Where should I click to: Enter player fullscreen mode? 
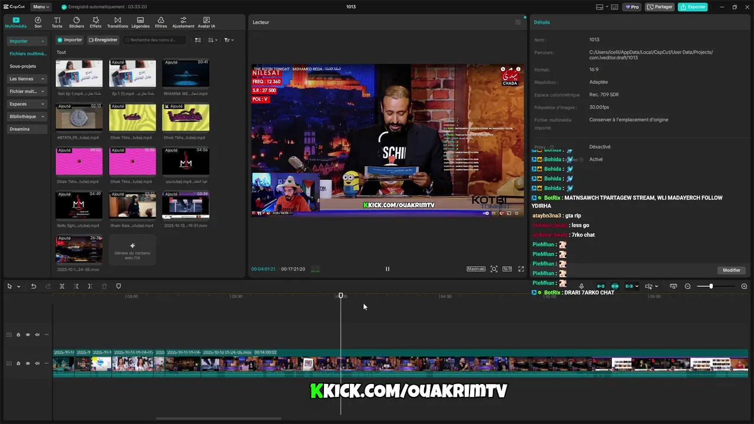[521, 269]
